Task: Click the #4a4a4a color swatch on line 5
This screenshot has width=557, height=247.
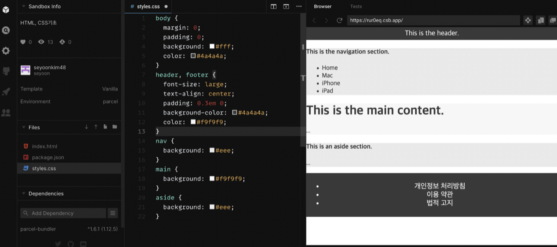Action: (x=193, y=56)
